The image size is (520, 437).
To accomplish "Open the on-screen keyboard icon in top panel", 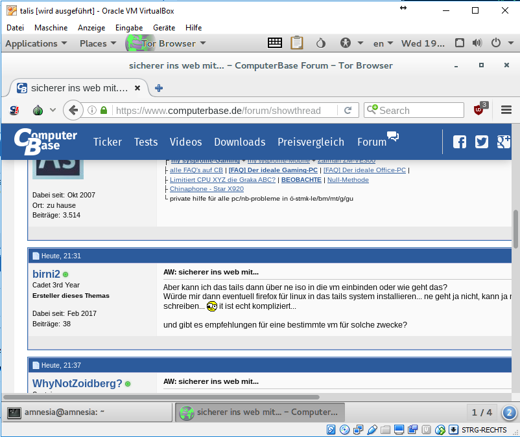I will [x=275, y=43].
